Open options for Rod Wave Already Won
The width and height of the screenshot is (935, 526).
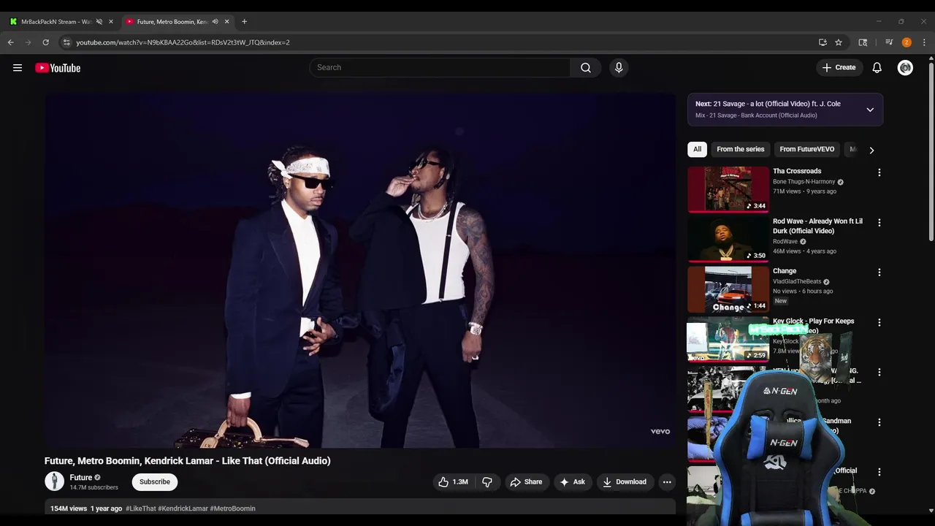pyautogui.click(x=879, y=222)
